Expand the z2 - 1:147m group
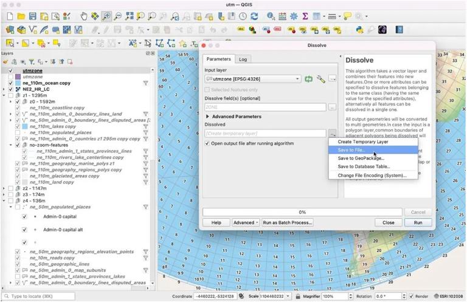Image resolution: width=467 pixels, height=302 pixels. pyautogui.click(x=4, y=188)
